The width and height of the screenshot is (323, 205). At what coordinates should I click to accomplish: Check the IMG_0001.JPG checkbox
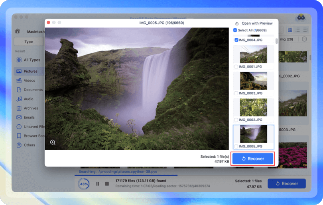click(x=236, y=67)
